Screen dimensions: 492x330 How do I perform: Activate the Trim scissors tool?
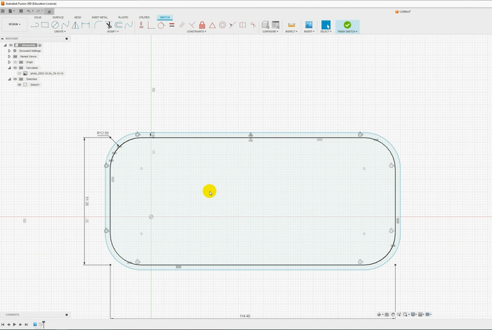tap(110, 25)
